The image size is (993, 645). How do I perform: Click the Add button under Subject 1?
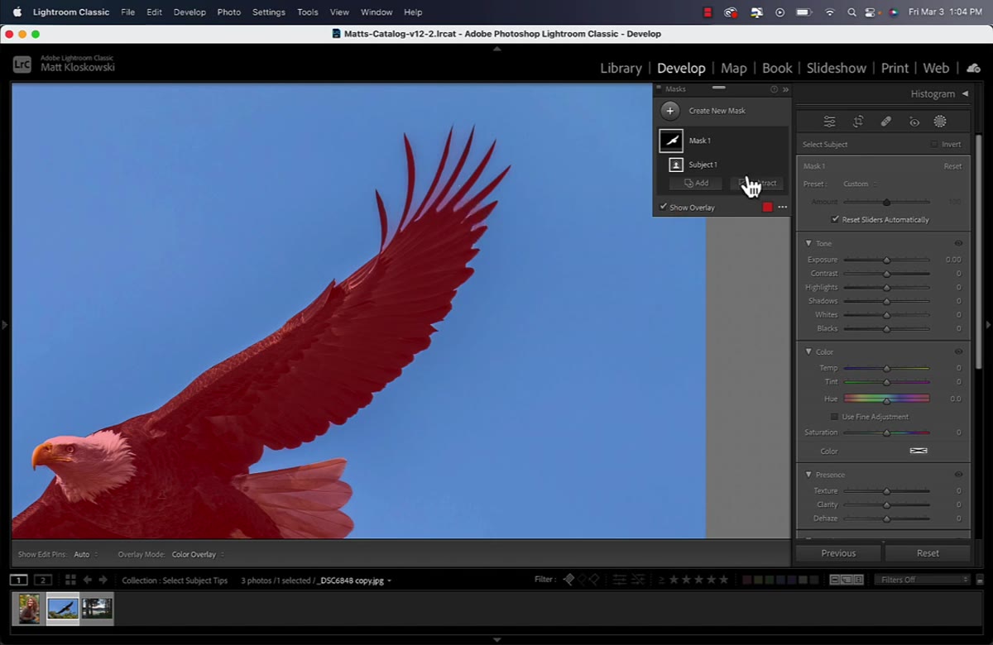[696, 183]
